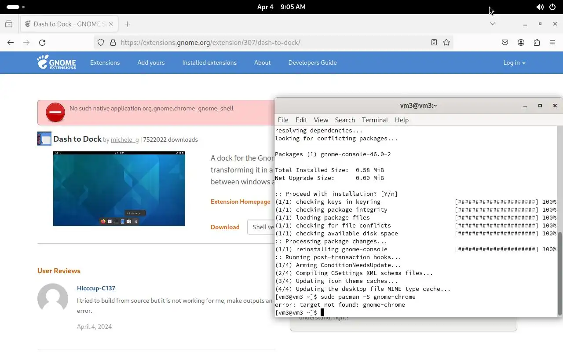The image size is (563, 352).
Task: Open the terminal Search menu
Action: [x=345, y=120]
